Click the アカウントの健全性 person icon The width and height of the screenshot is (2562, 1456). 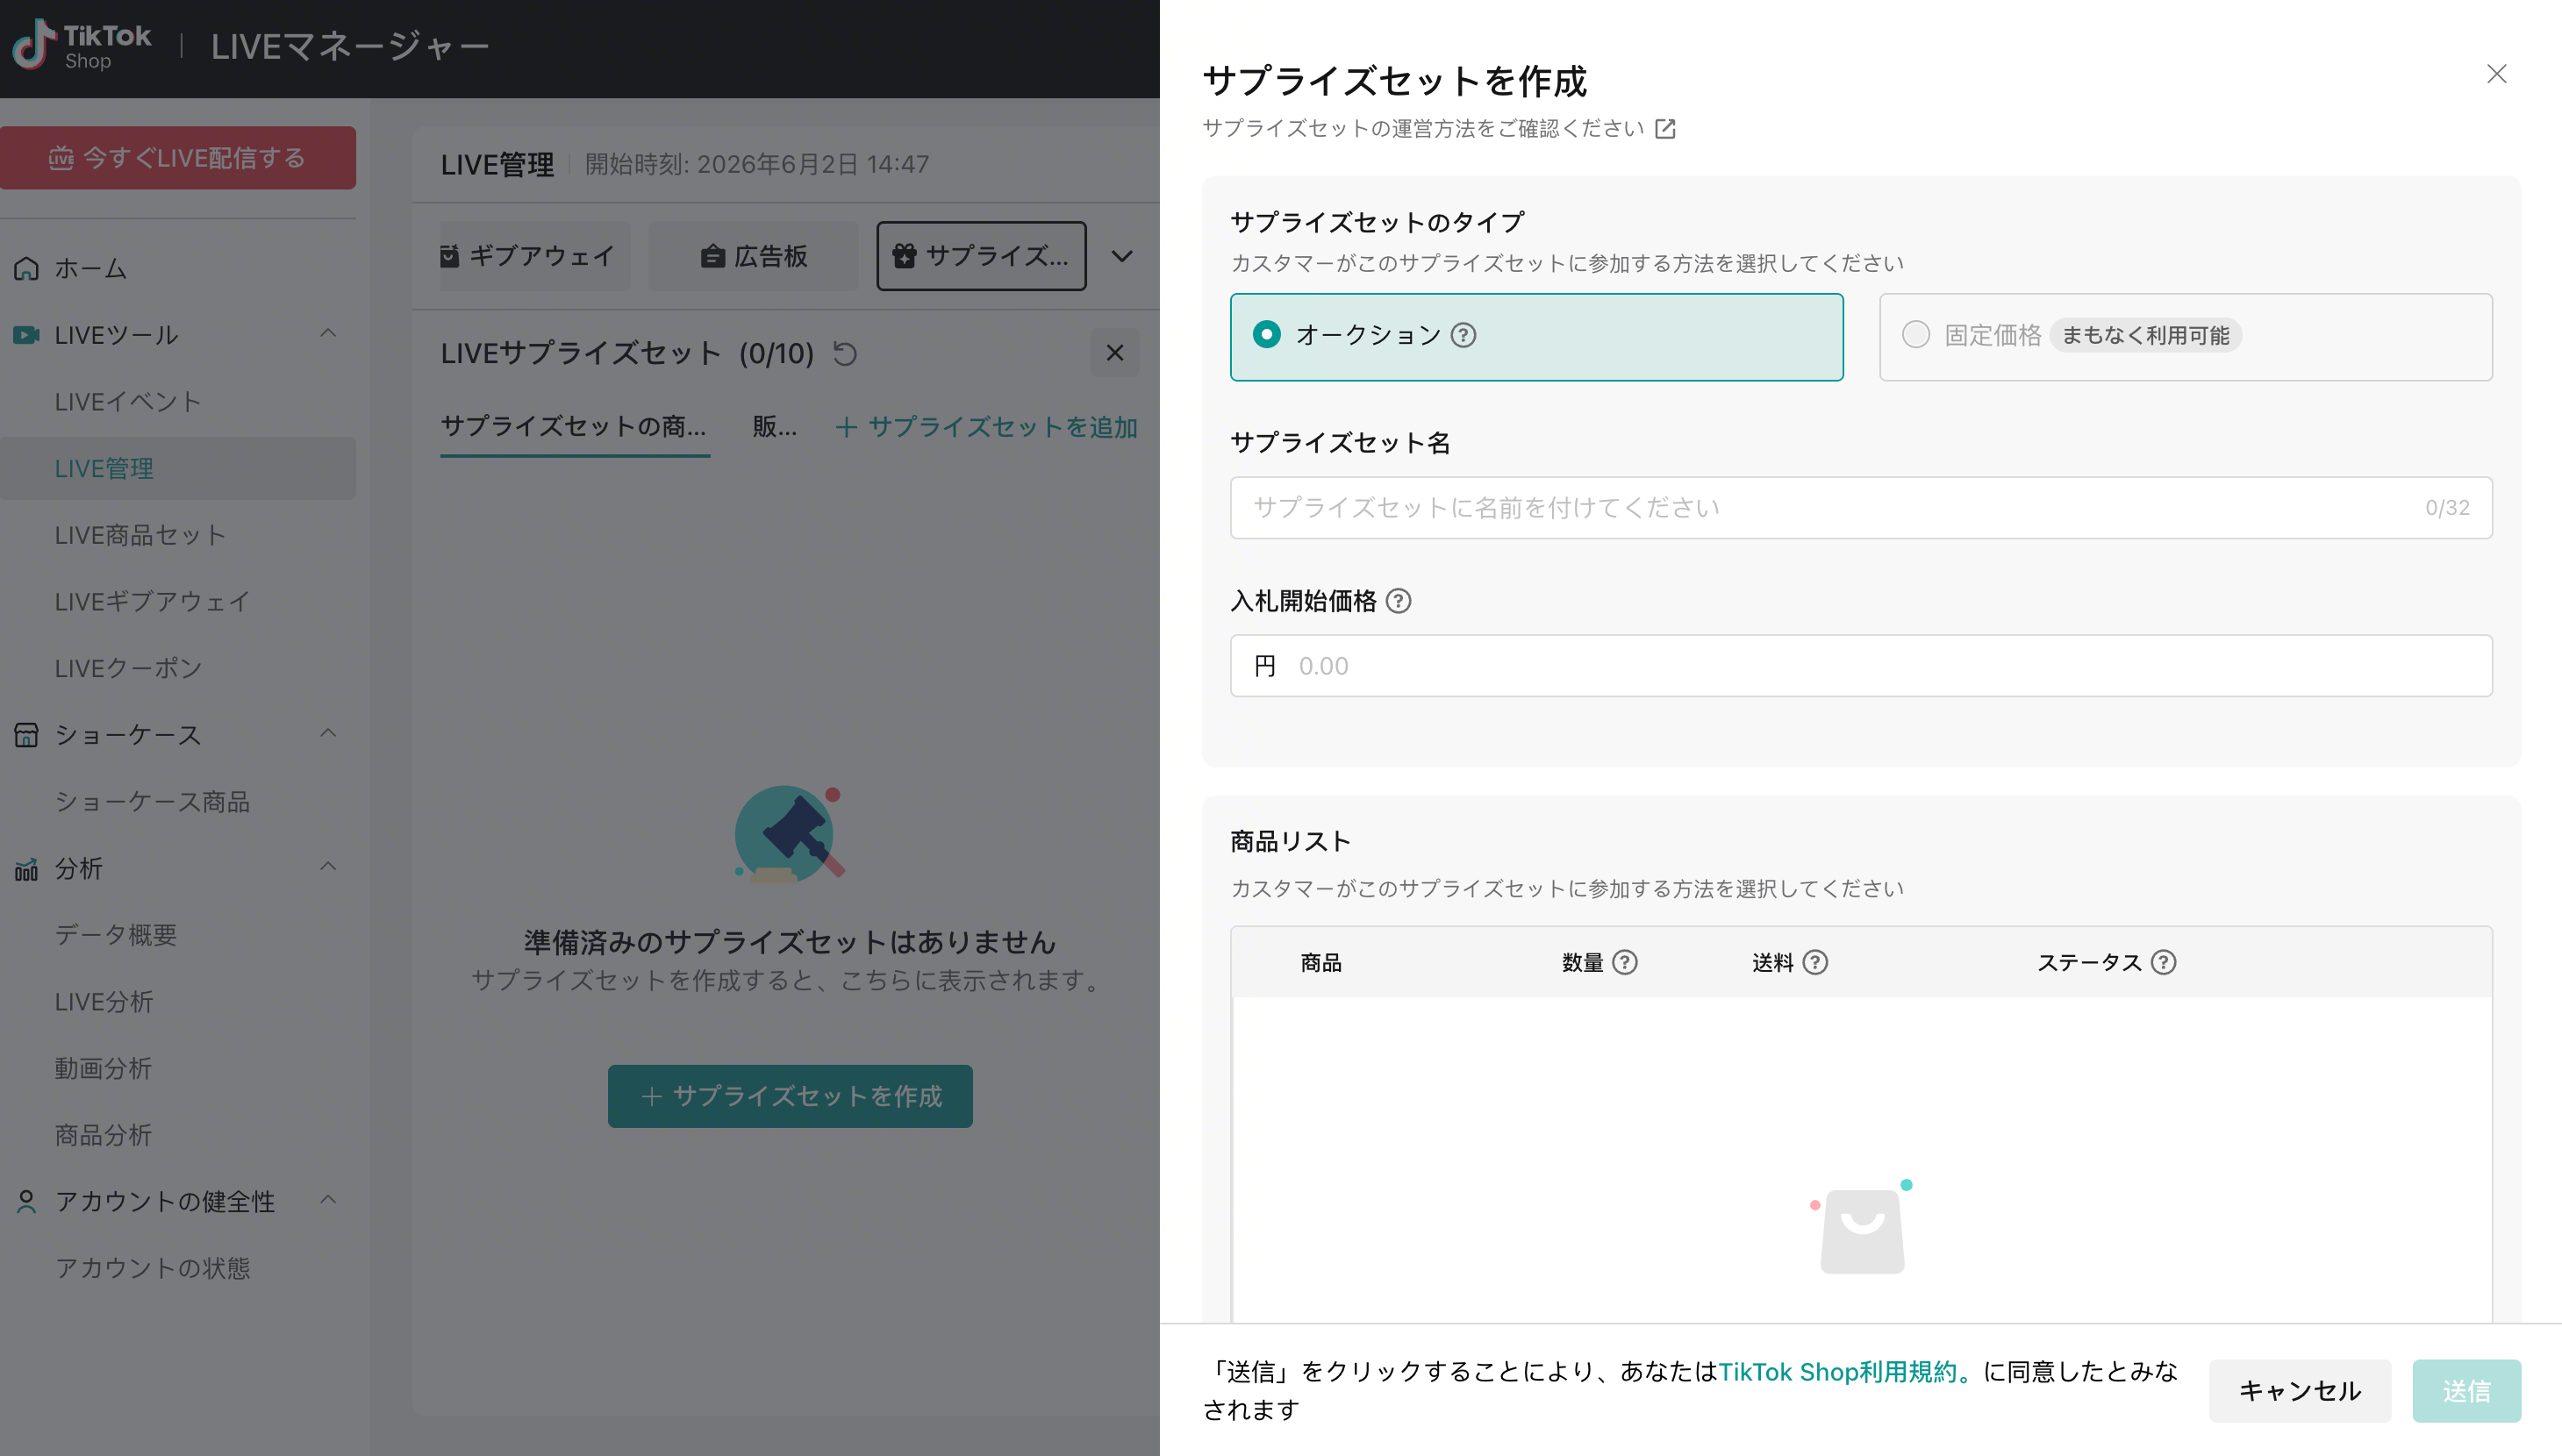point(27,1202)
